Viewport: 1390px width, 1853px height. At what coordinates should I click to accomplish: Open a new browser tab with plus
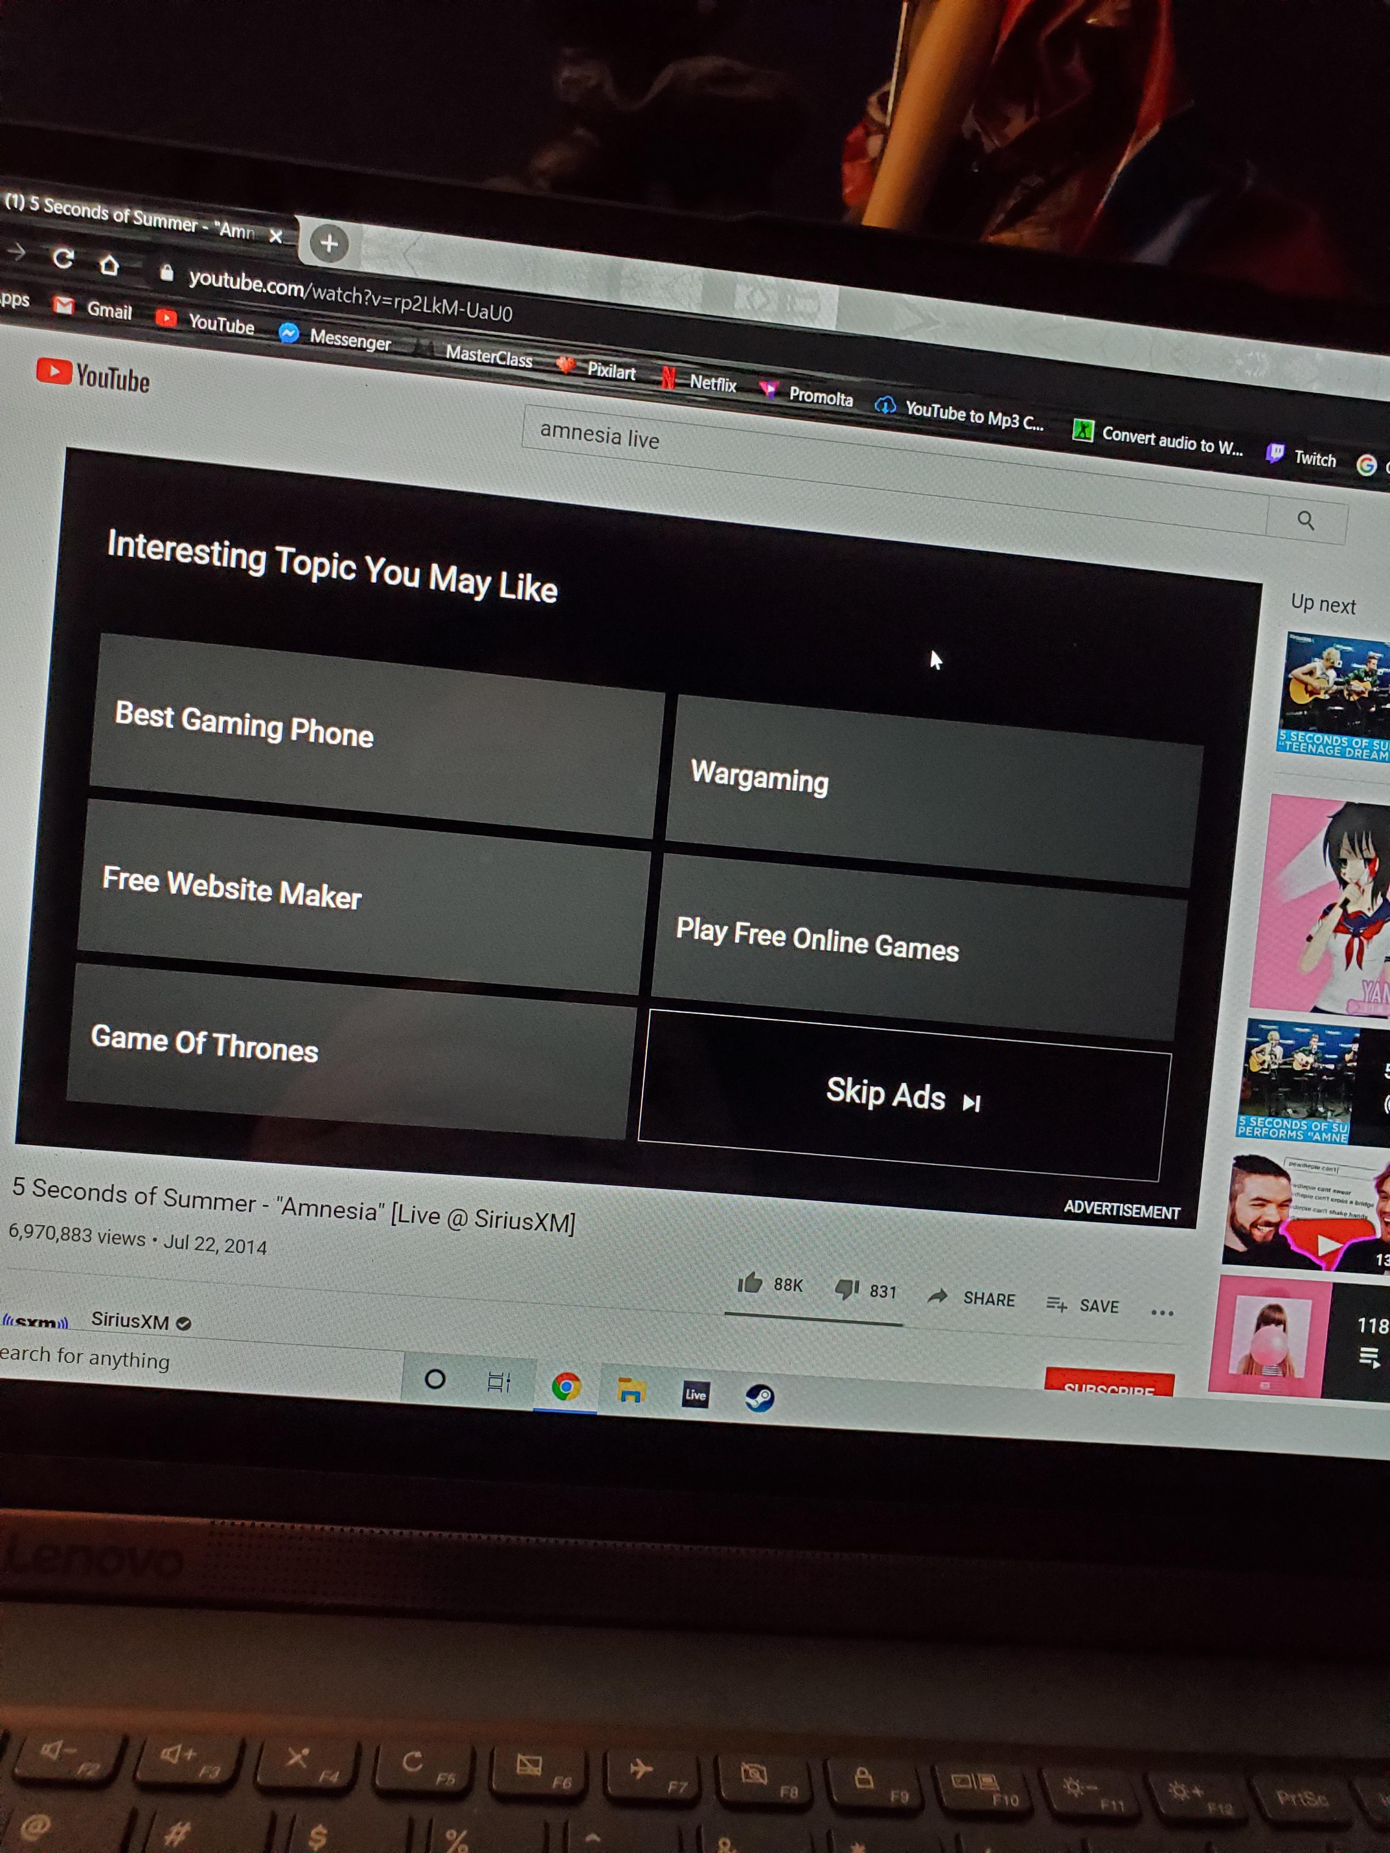click(329, 244)
